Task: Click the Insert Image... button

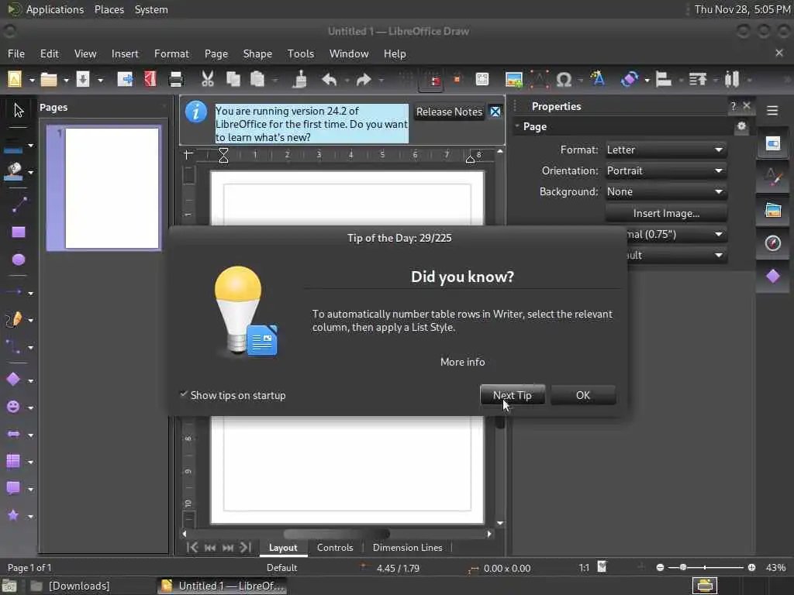Action: (x=666, y=213)
